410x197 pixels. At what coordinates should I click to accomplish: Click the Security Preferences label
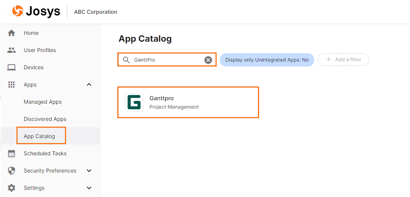50,171
